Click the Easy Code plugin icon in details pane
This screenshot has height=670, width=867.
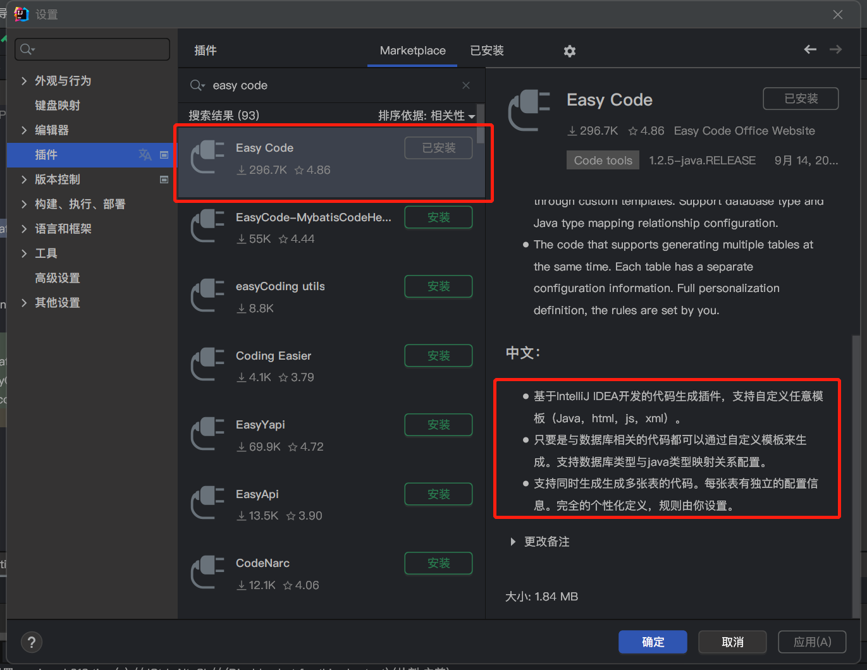click(529, 111)
